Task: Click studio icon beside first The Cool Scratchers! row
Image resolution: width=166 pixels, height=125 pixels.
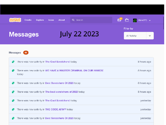Action: 13,62
